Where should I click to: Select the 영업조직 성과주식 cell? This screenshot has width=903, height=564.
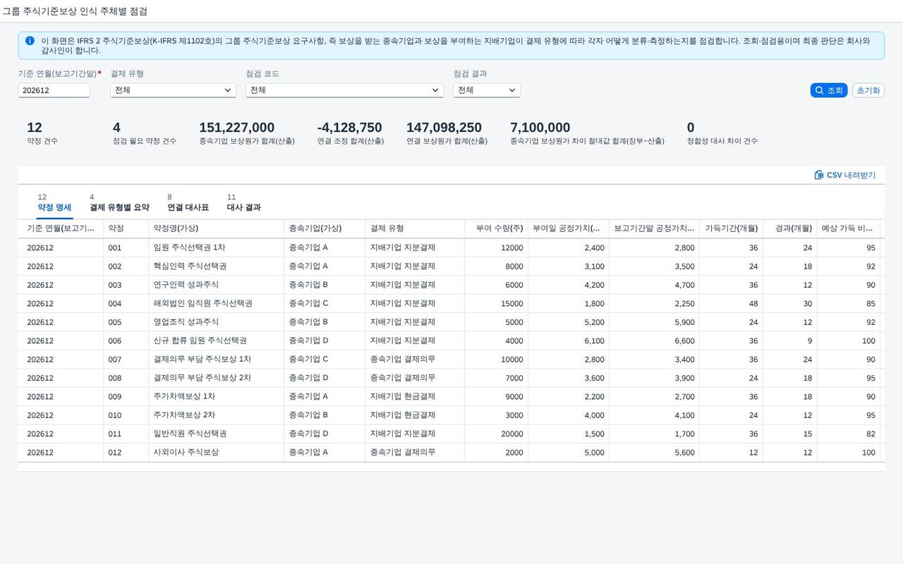[216, 322]
